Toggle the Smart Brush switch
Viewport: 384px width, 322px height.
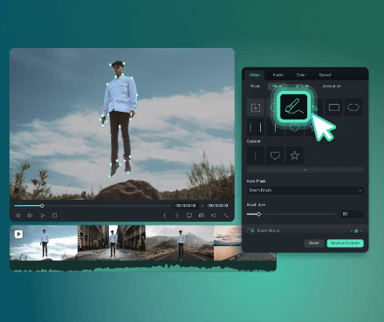pyautogui.click(x=250, y=230)
